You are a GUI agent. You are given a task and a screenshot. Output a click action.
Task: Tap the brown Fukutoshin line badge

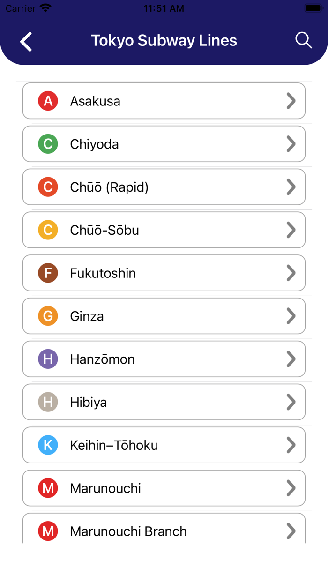coord(48,273)
